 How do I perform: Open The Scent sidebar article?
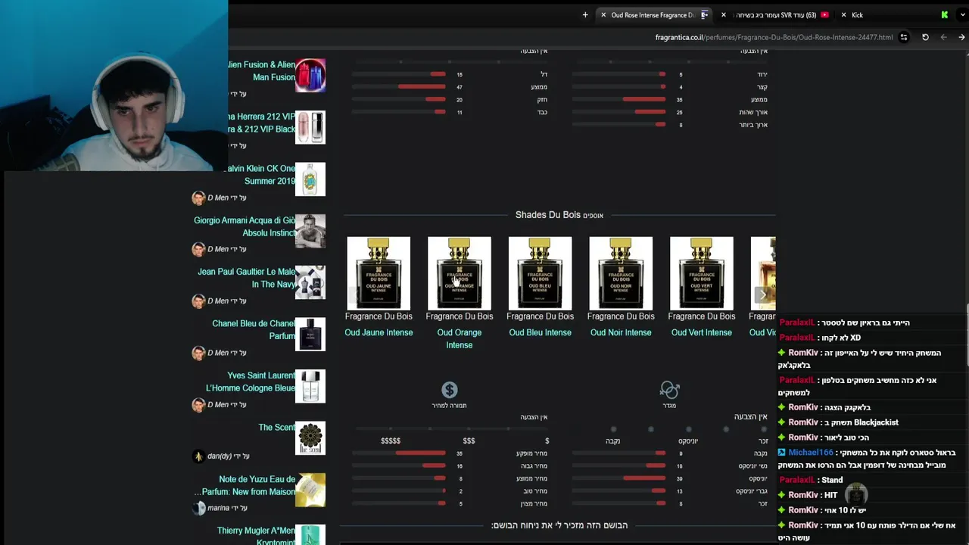[x=277, y=428]
